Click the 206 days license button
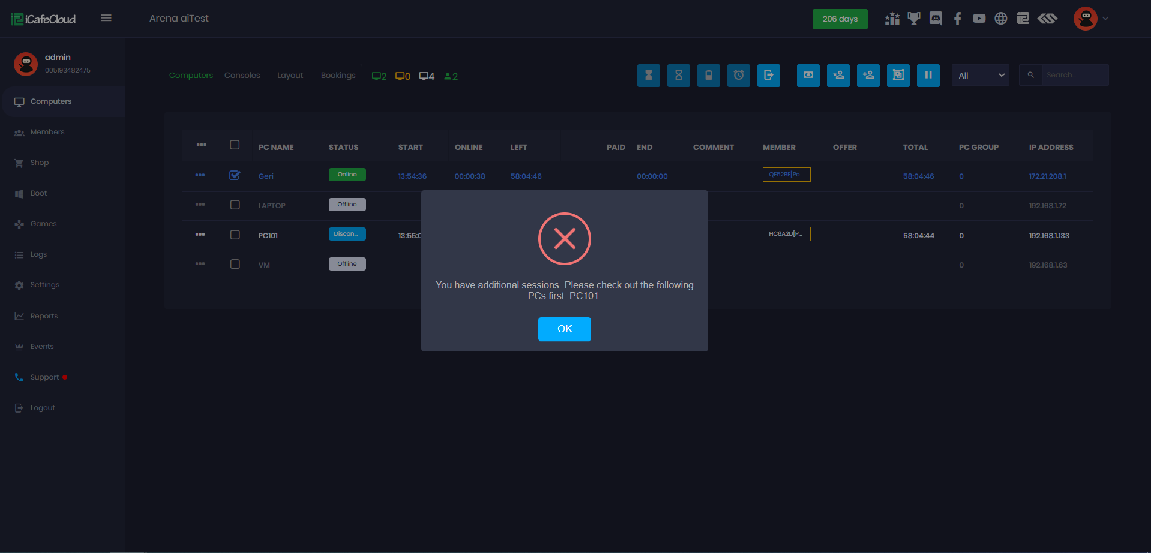The image size is (1151, 553). click(x=840, y=19)
